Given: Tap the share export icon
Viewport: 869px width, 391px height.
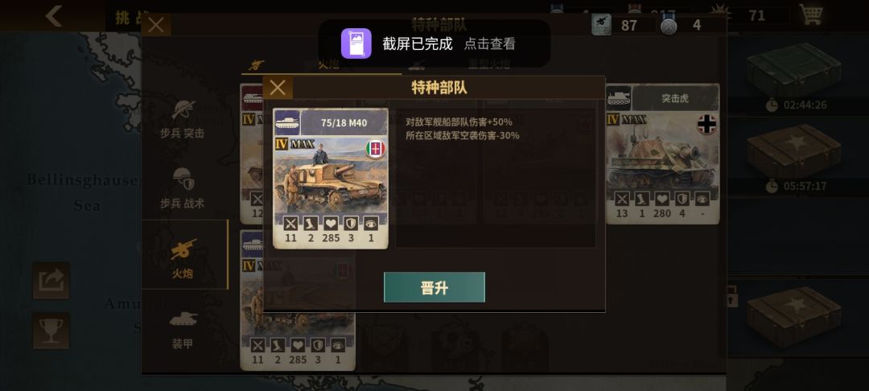Looking at the screenshot, I should pos(51,280).
